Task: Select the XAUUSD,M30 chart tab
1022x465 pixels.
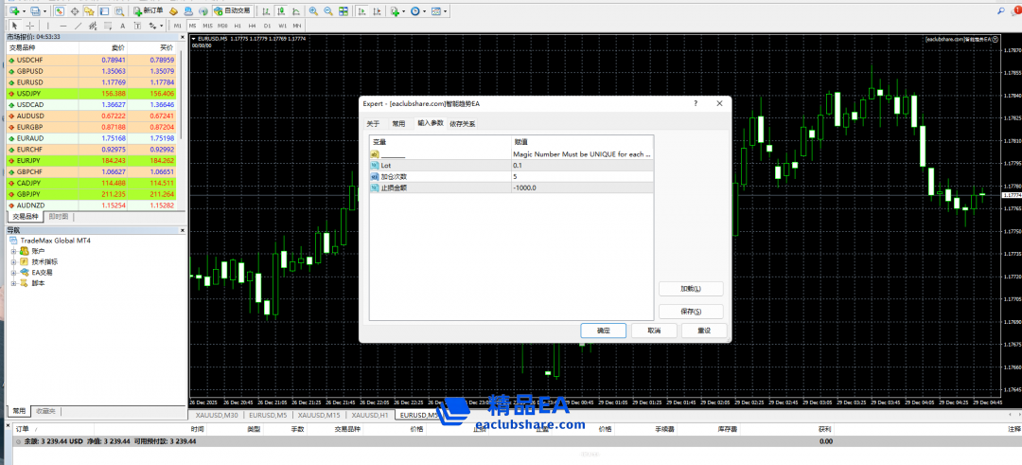Action: tap(217, 415)
